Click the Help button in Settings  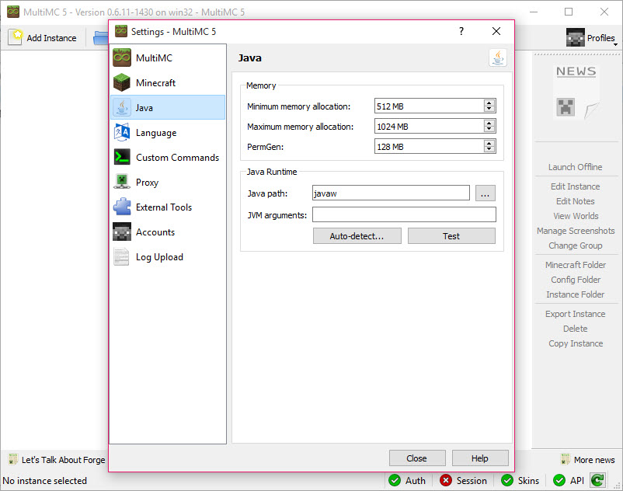point(480,458)
